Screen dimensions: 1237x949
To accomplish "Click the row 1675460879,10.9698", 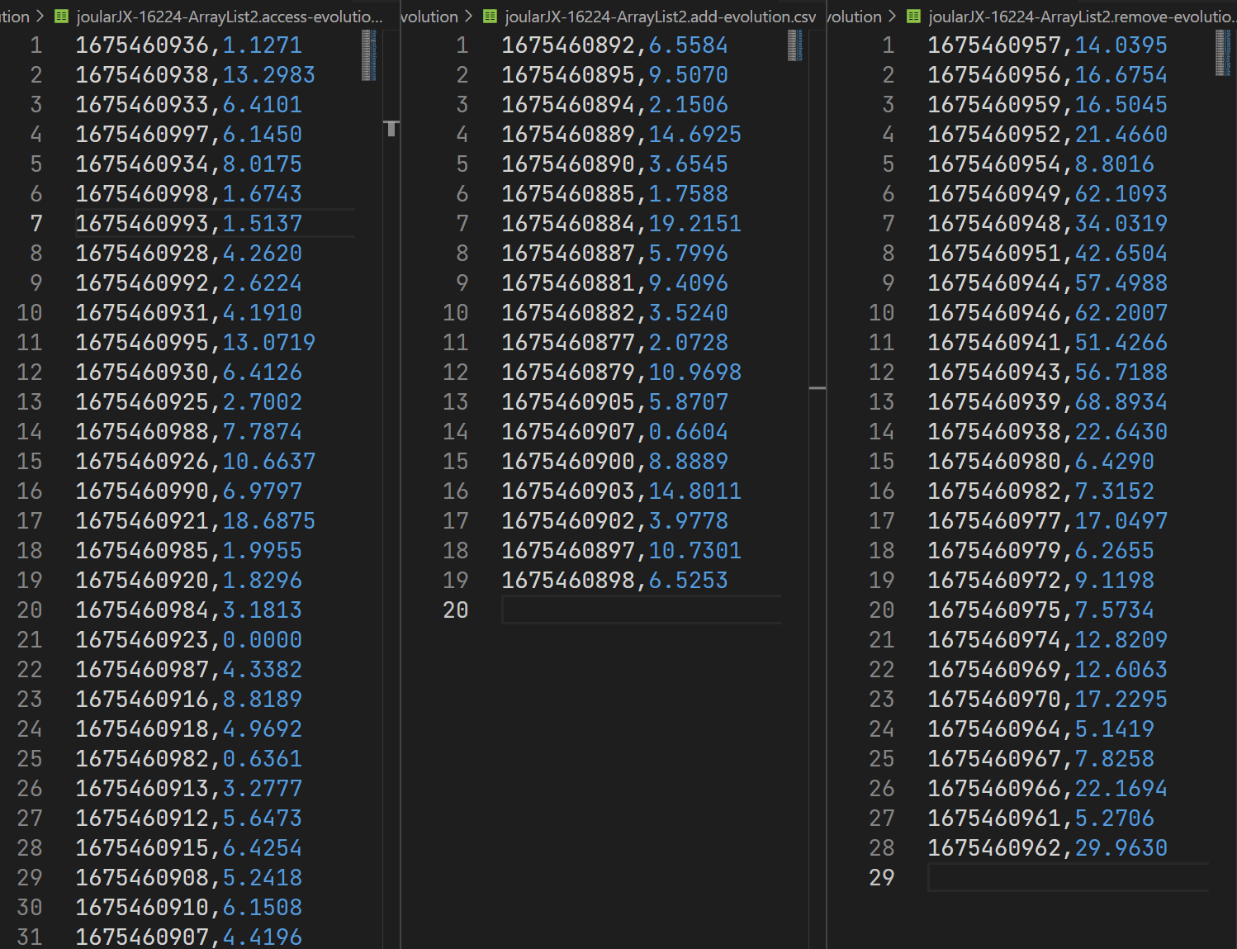I will coord(622,372).
